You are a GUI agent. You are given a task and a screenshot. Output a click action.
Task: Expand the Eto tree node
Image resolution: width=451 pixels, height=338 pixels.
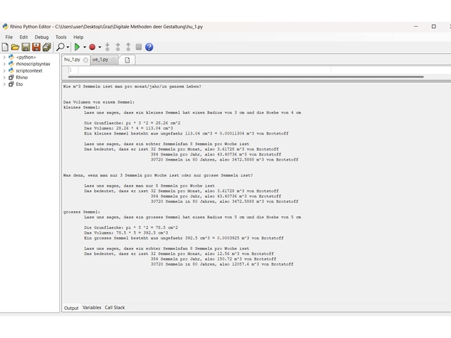pyautogui.click(x=4, y=84)
